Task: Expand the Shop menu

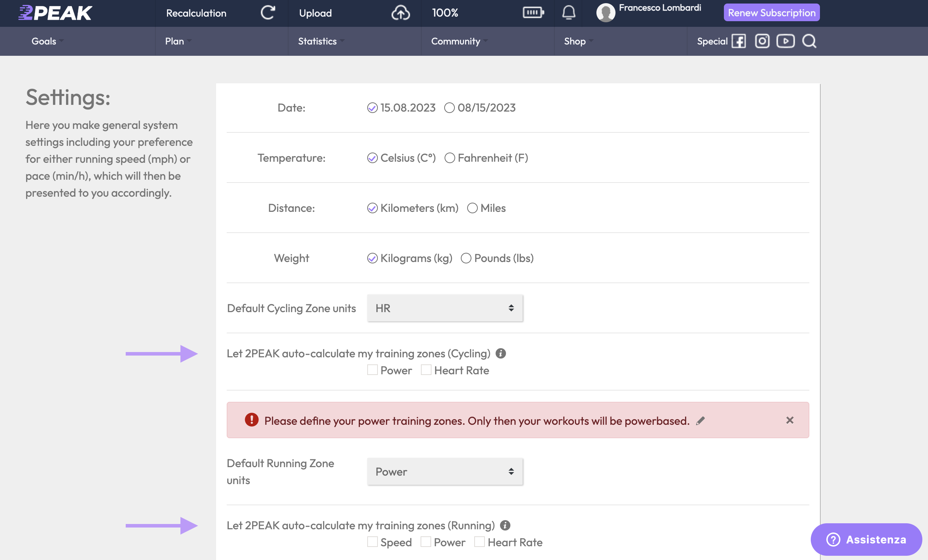Action: pyautogui.click(x=578, y=41)
